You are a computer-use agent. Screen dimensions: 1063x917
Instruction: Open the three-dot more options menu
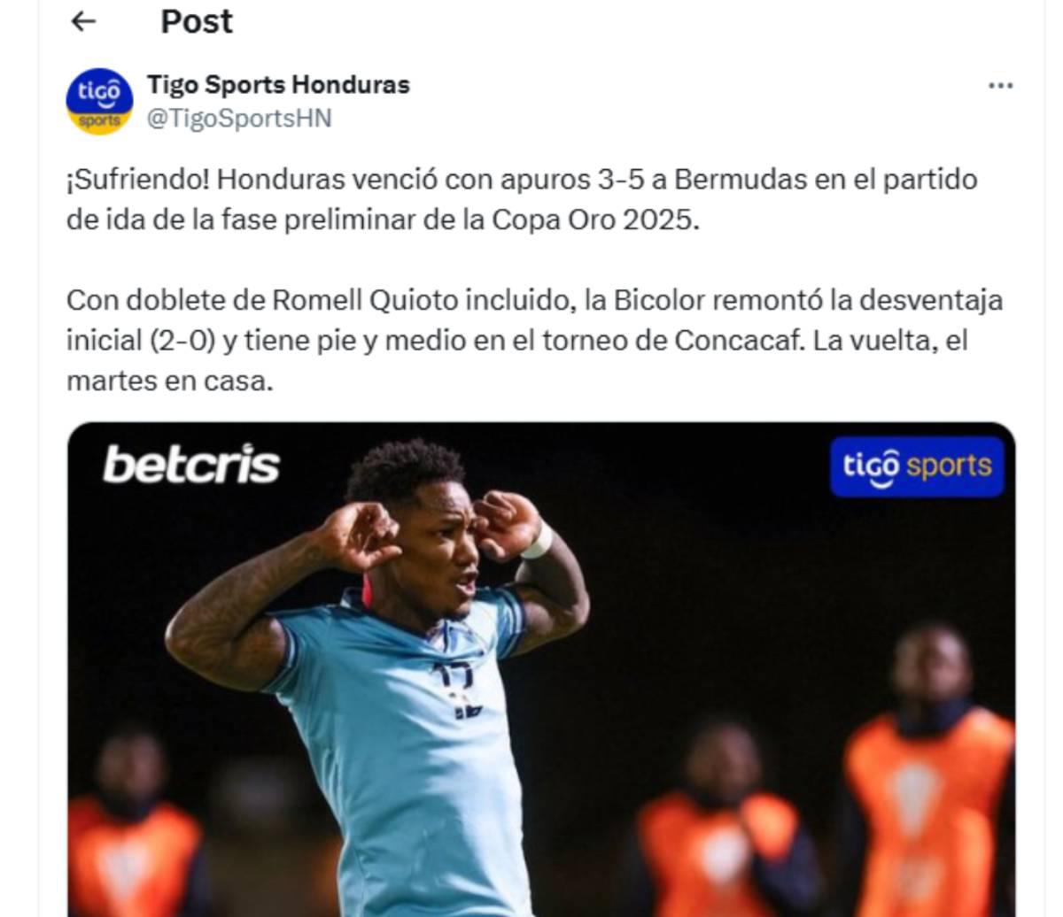pyautogui.click(x=1000, y=86)
